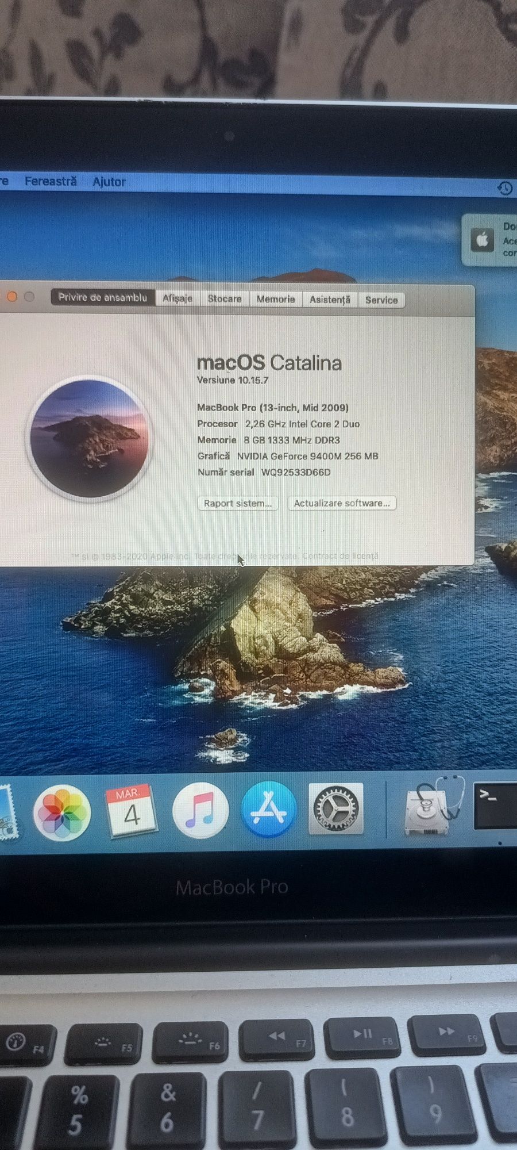Open System Preferences gear in the Dock
The height and width of the screenshot is (1150, 517).
click(x=336, y=808)
